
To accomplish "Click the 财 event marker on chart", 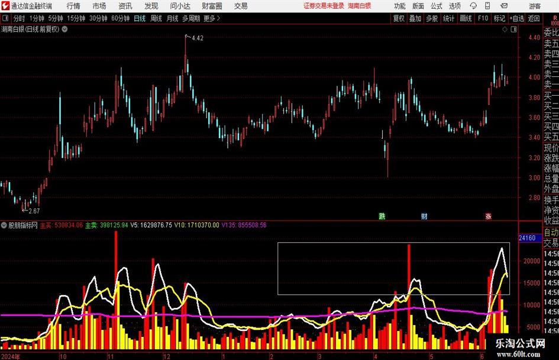I will (424, 216).
